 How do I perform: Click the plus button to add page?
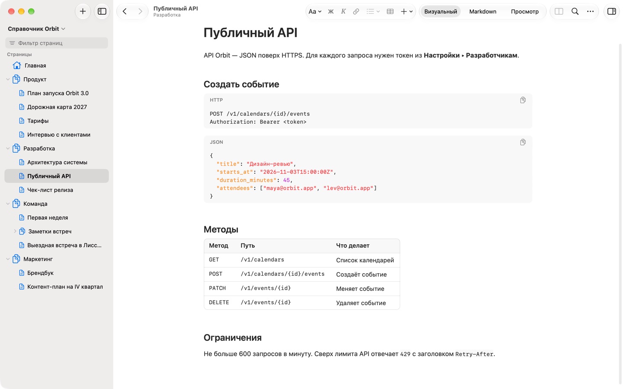pos(83,11)
